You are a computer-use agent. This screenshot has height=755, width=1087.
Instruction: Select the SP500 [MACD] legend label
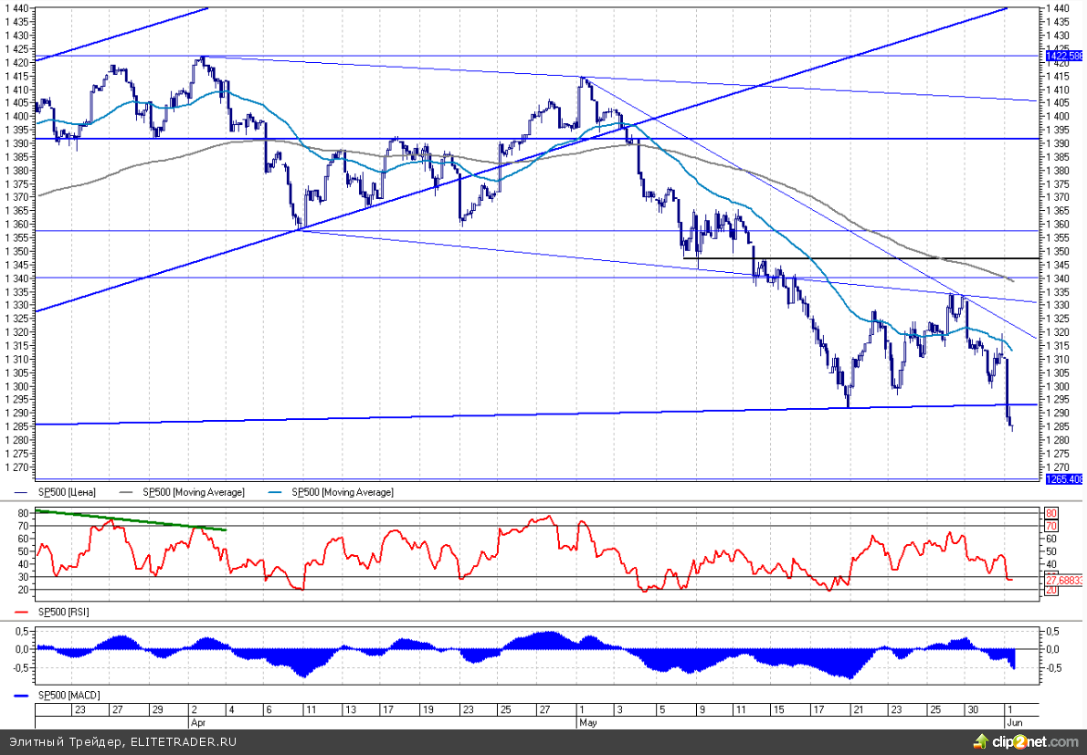click(x=68, y=696)
